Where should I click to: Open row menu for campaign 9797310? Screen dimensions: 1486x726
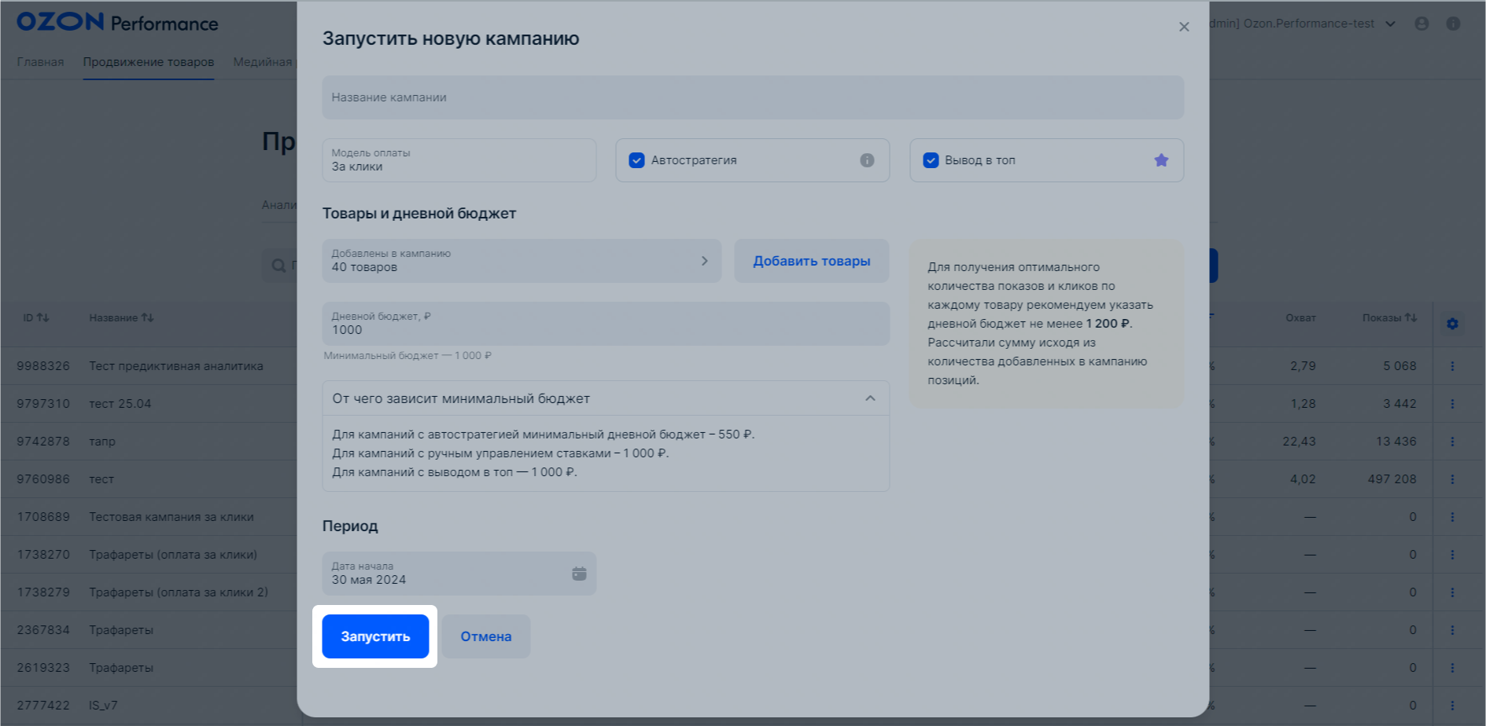coord(1452,404)
